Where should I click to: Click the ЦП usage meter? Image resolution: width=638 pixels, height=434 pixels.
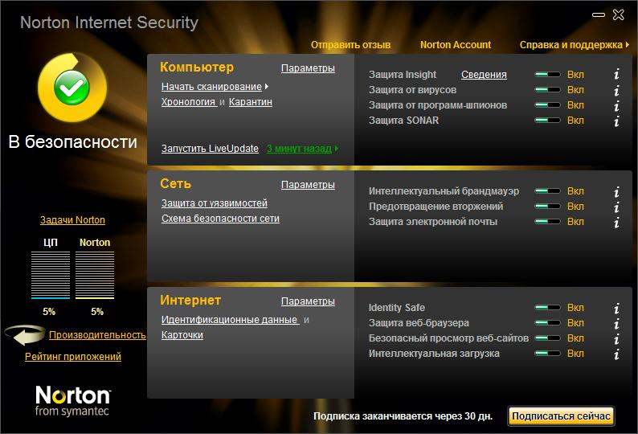(x=51, y=275)
